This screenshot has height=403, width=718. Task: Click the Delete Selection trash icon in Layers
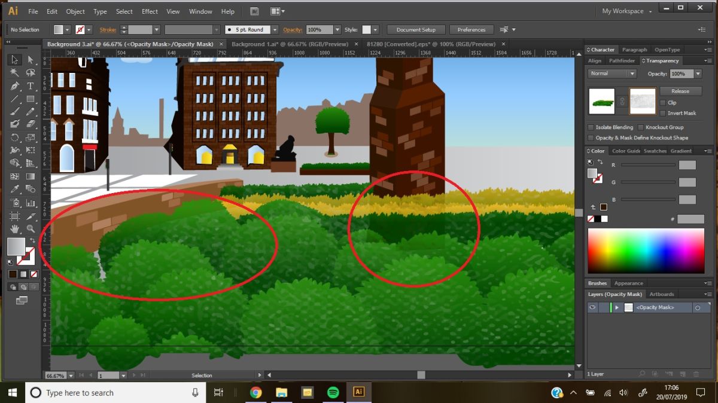coord(695,374)
